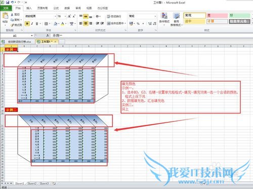Screen dimensions: 253x189
Task: Click the Decrease Decimal icon
Action: point(154,24)
